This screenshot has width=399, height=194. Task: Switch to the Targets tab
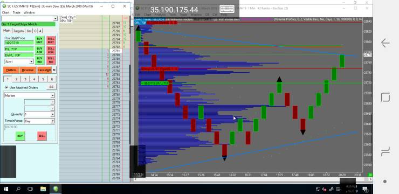18,31
